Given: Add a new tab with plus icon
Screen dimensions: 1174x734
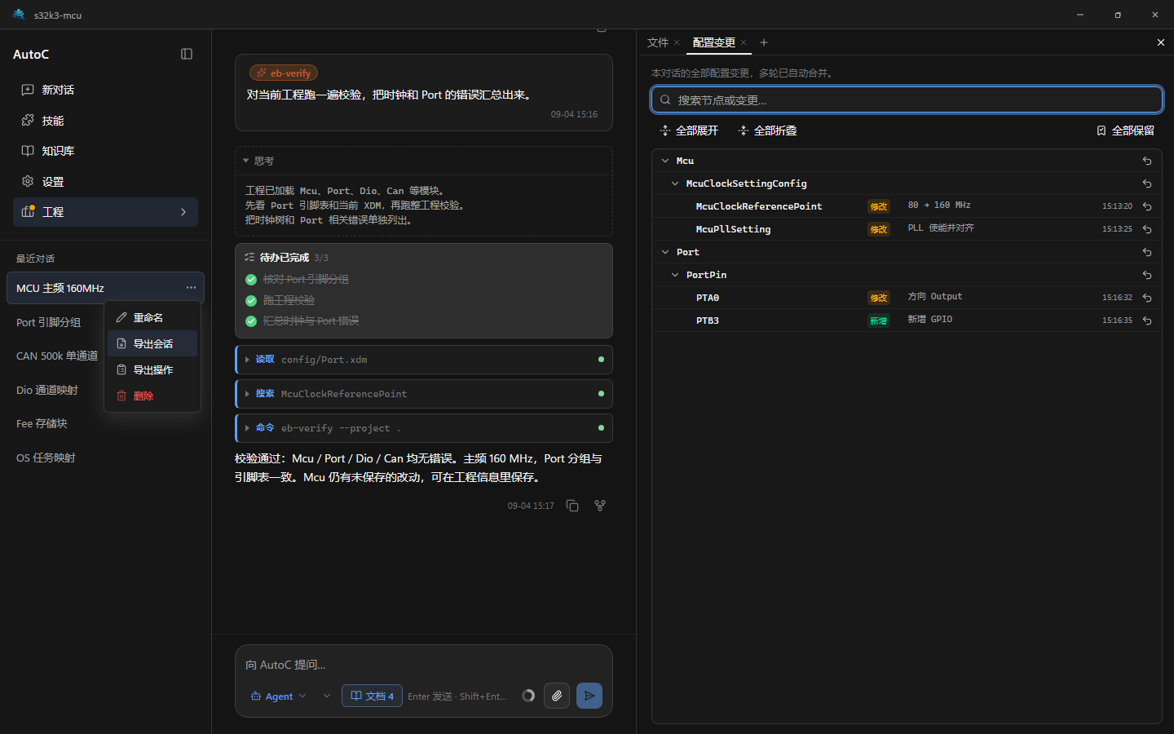Looking at the screenshot, I should click(x=764, y=42).
